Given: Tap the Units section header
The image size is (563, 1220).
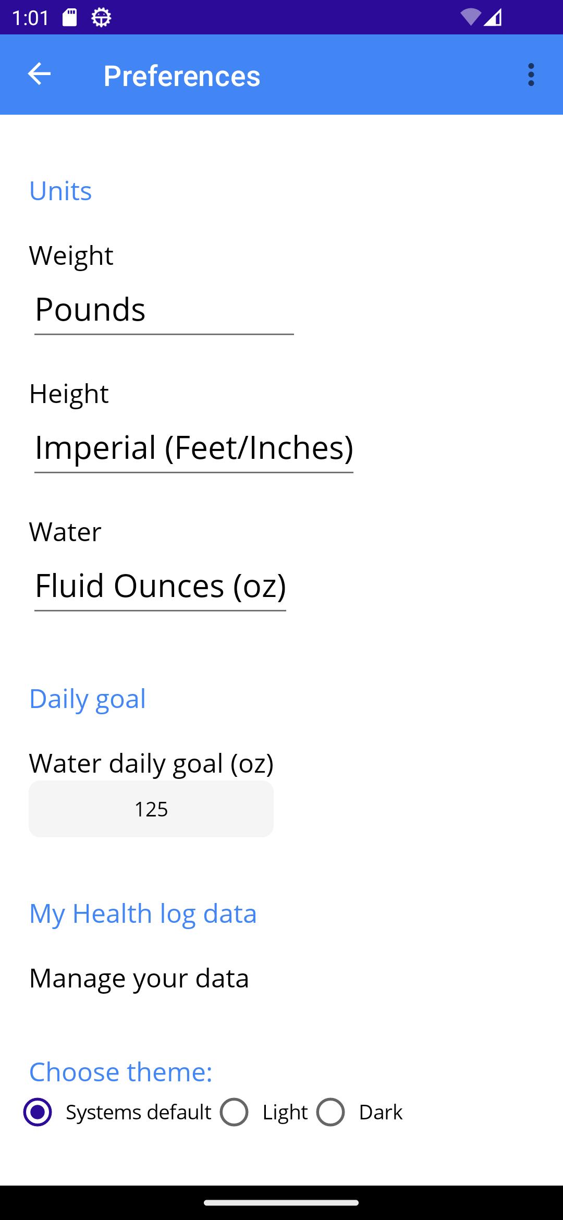Looking at the screenshot, I should pos(60,191).
